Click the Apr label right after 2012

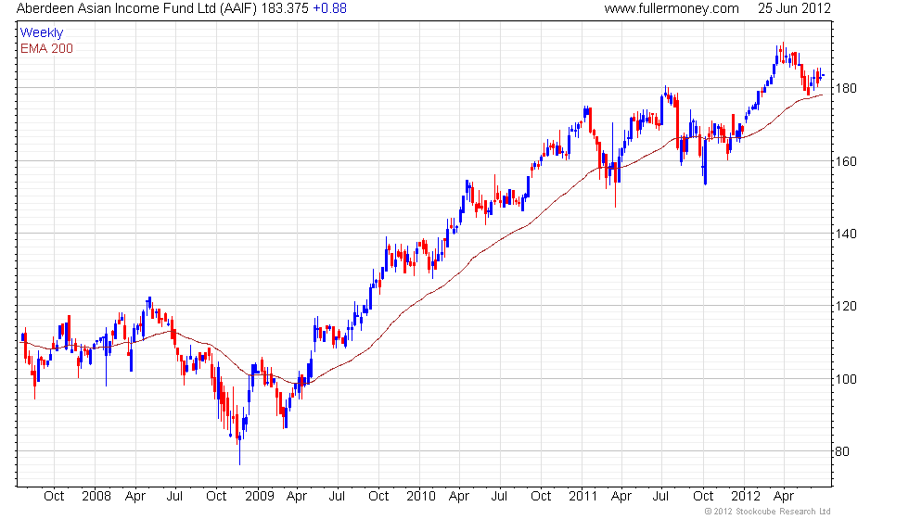(x=784, y=497)
